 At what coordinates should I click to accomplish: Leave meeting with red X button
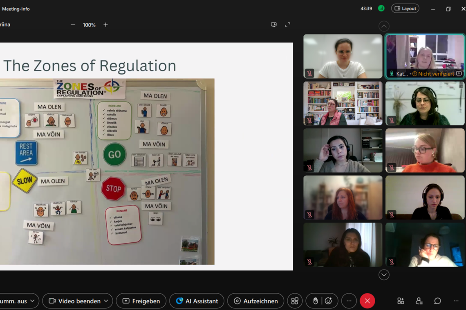[367, 301]
